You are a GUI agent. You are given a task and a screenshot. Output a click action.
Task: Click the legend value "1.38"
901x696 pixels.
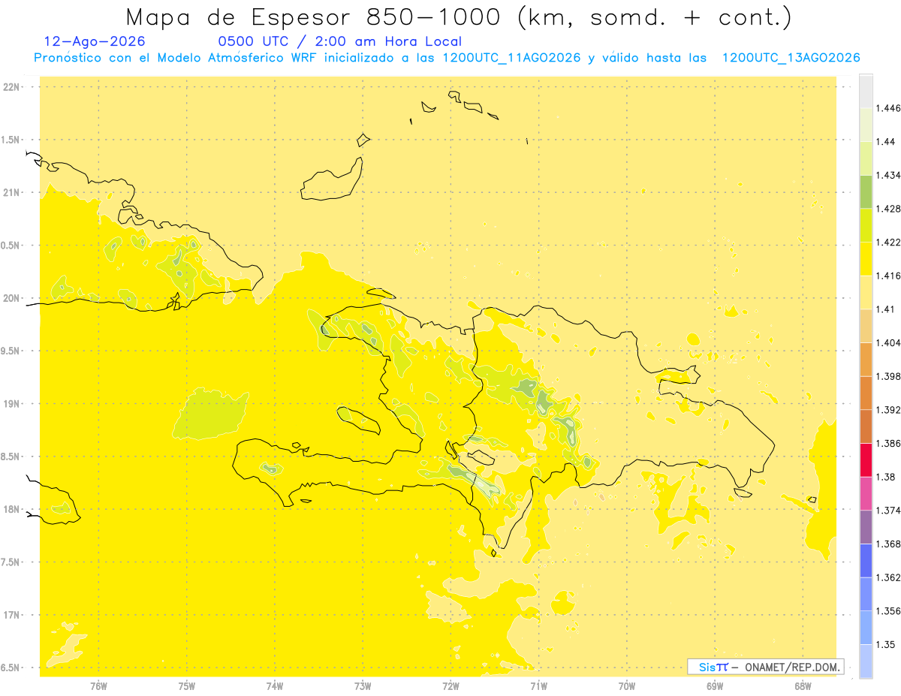point(885,477)
